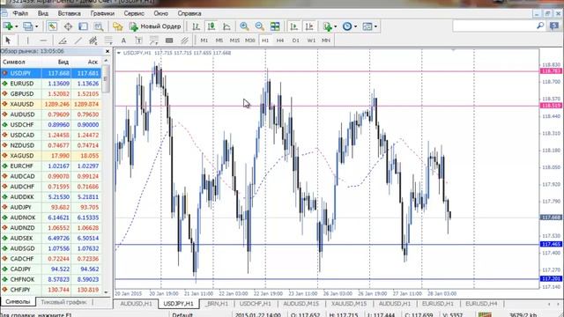
Task: Open the Файл menu
Action: tap(20, 13)
